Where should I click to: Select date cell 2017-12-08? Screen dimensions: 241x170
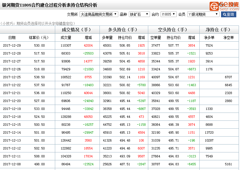(12, 164)
